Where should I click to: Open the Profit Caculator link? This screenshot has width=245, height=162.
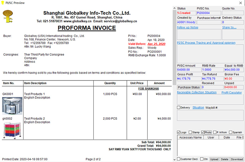[232, 92]
